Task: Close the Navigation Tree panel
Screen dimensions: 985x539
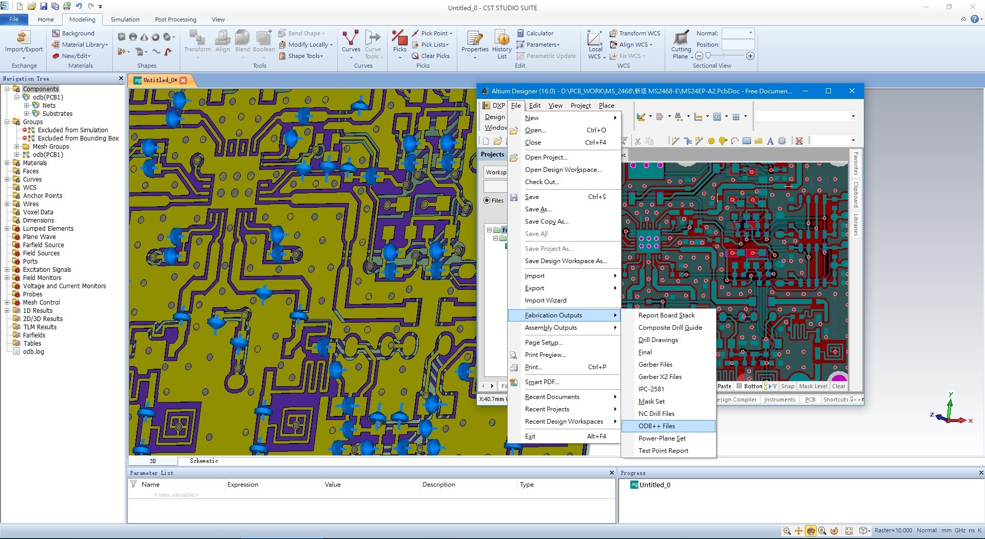Action: (121, 78)
